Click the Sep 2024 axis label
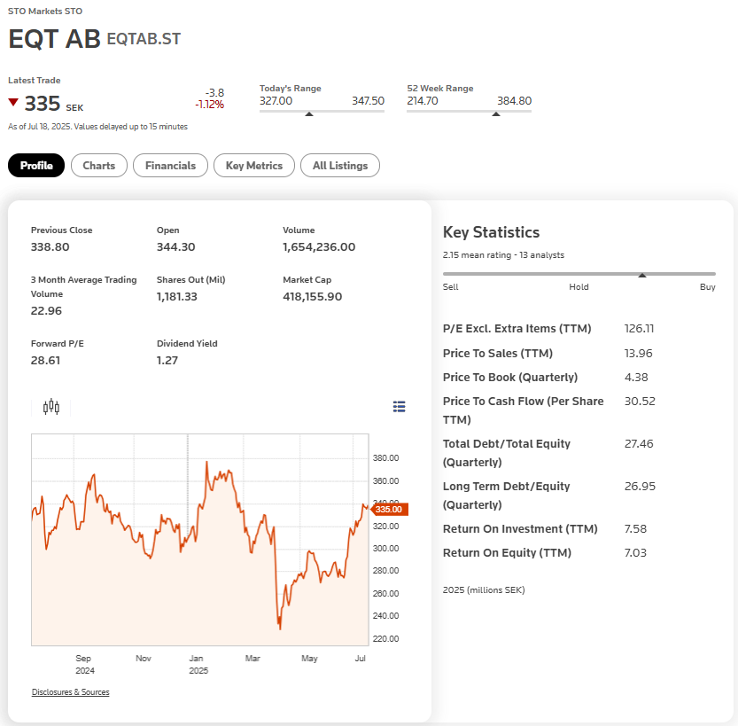 [x=85, y=664]
